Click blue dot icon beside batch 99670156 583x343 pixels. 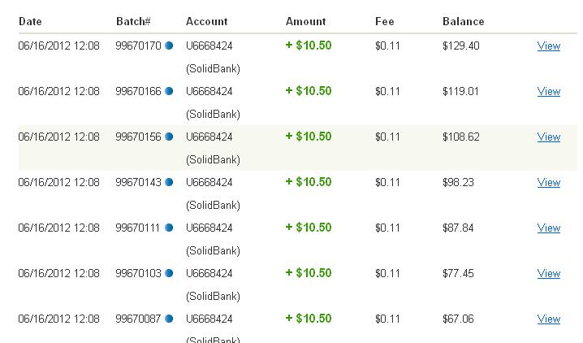[169, 137]
